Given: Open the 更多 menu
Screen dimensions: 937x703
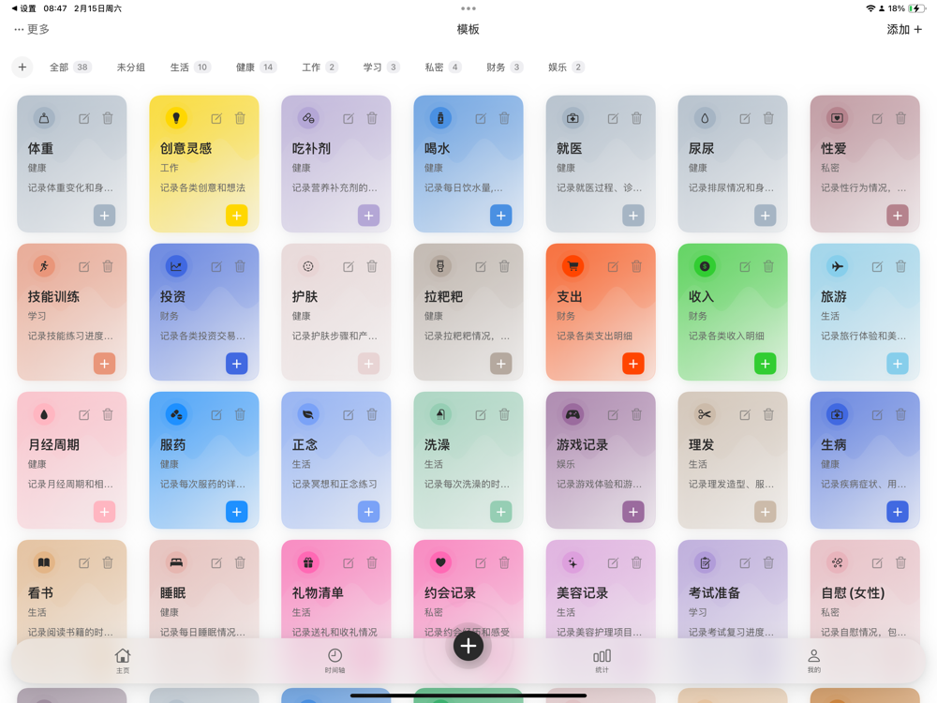Looking at the screenshot, I should pos(32,29).
